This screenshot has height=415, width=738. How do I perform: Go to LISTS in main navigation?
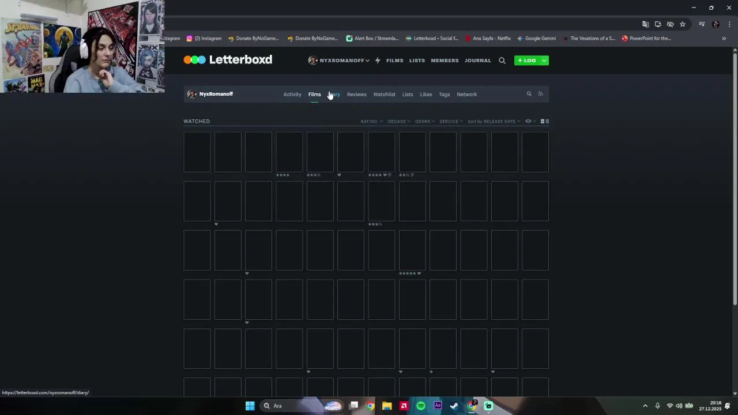[417, 61]
